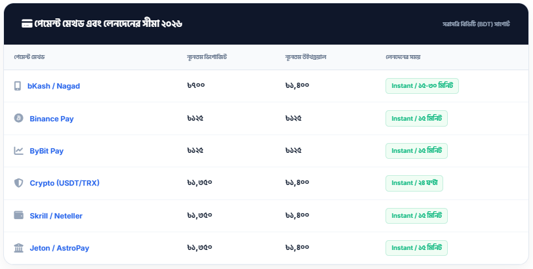The width and height of the screenshot is (533, 269).
Task: Click the ৳৭০০ deposit amount for bKash
Action: (x=196, y=86)
